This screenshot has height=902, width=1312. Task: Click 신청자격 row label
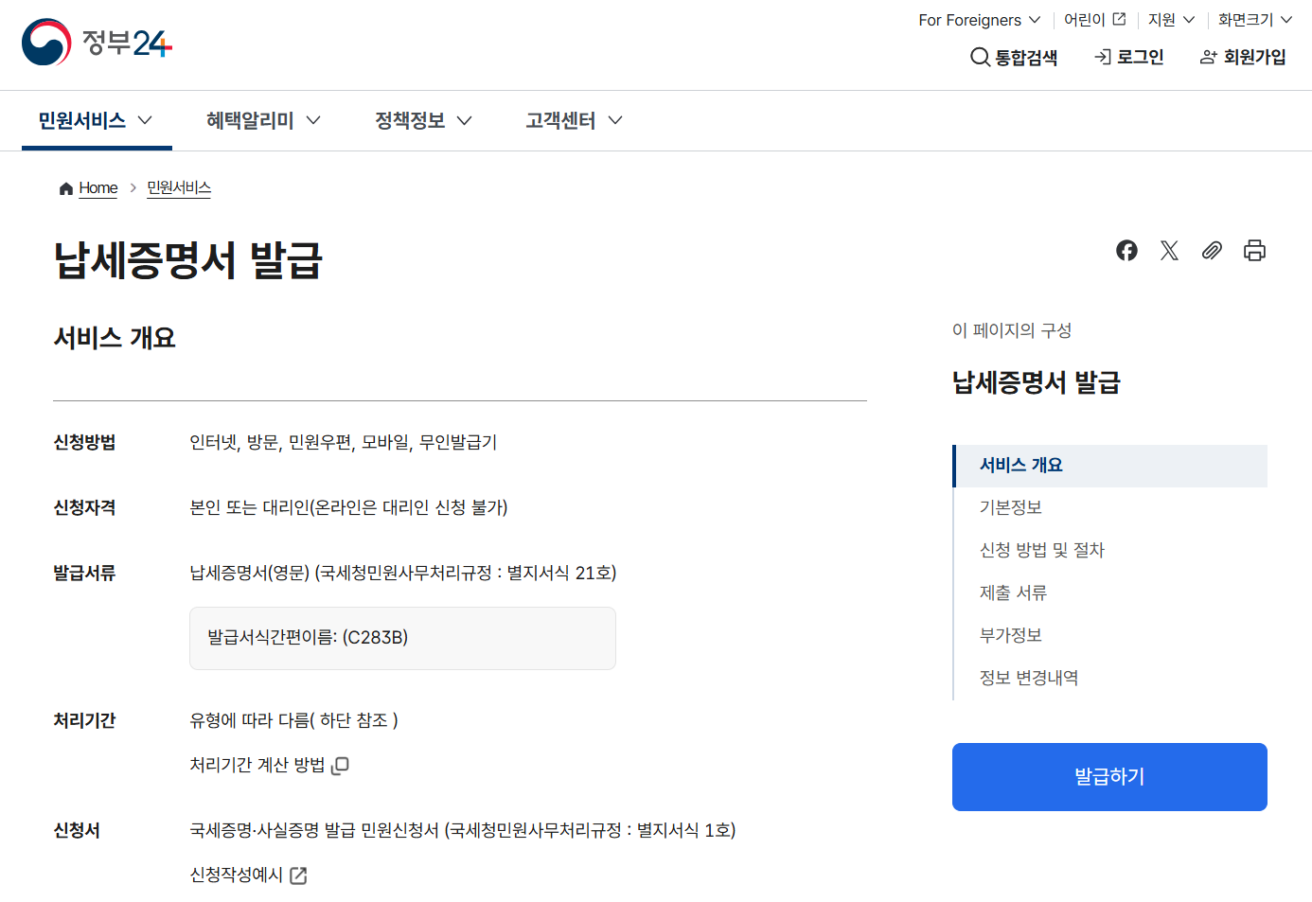84,507
